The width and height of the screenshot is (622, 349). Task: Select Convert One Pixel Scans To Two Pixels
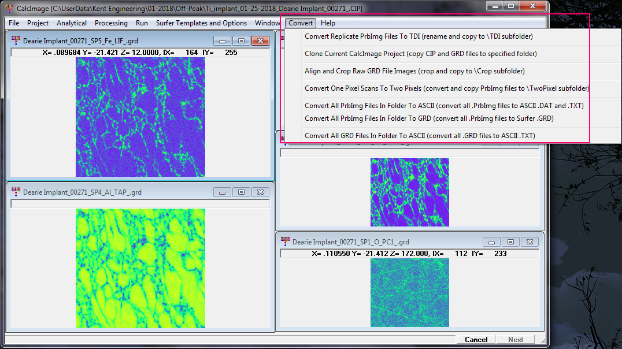tap(447, 88)
